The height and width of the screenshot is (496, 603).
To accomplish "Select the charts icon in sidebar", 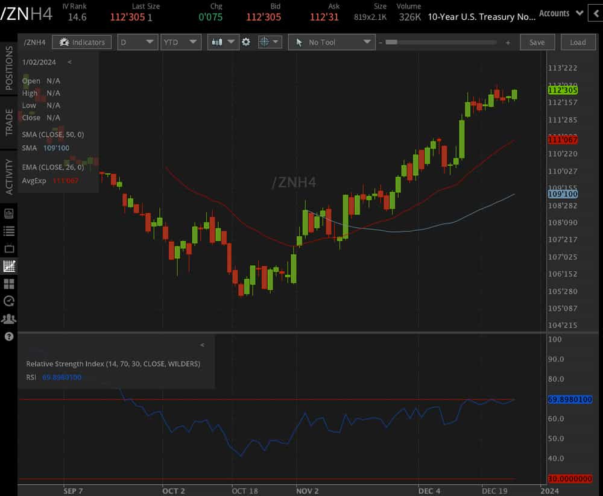I will (x=9, y=266).
